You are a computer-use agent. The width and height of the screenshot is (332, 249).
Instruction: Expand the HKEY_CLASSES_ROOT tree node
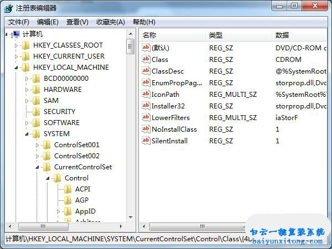16,45
